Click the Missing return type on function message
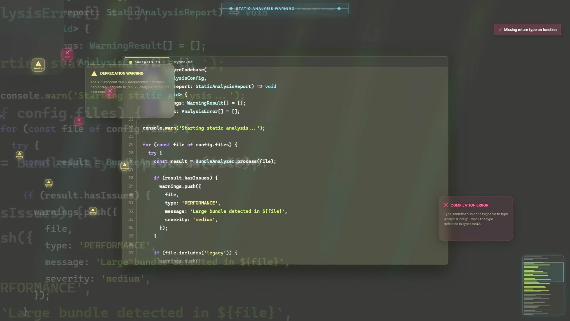Screen dimensions: 570x321 [530, 30]
